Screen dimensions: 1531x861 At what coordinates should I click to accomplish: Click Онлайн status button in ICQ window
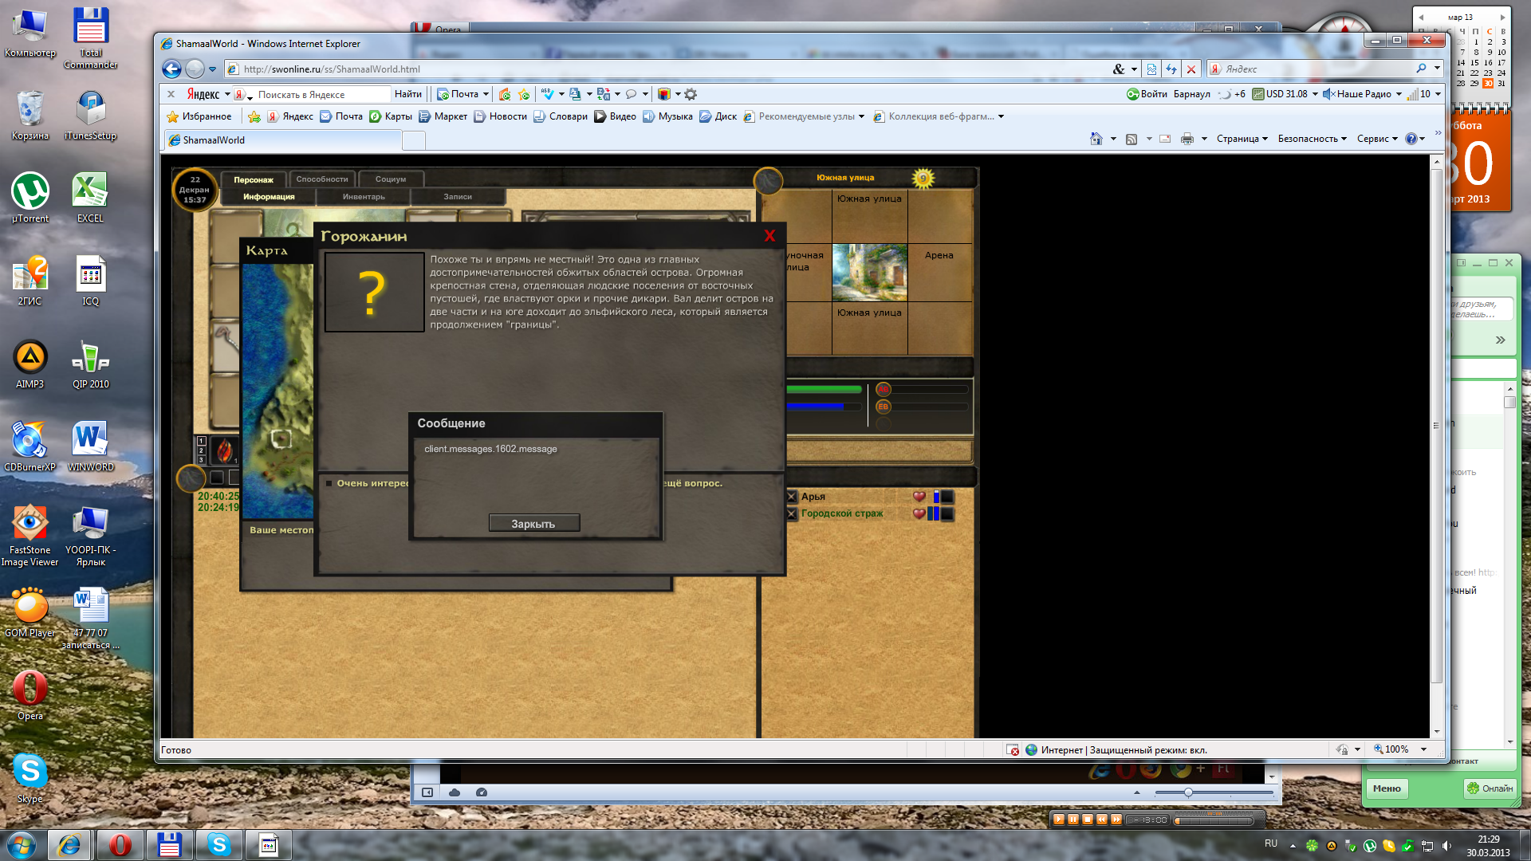pos(1490,788)
